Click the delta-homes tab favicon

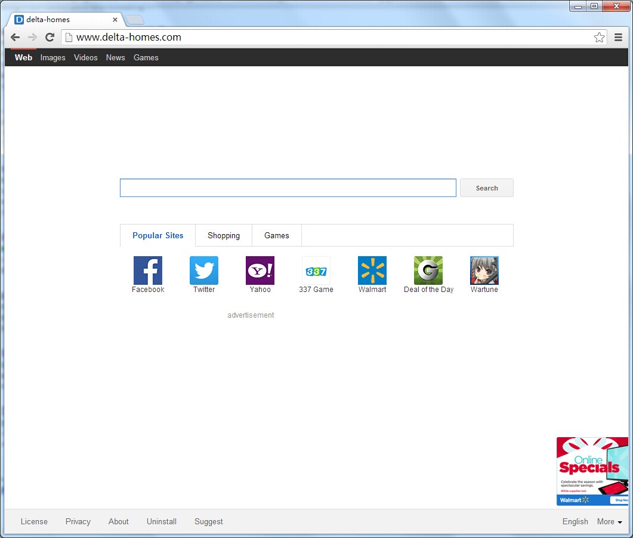tap(19, 19)
